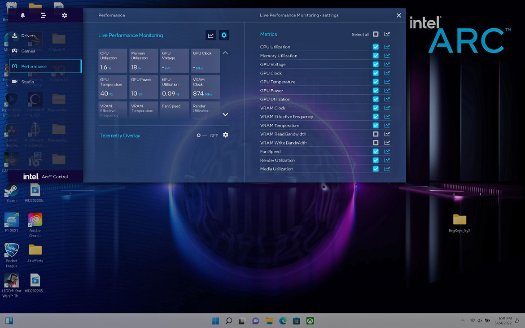Uncheck the Render Utilization checkbox

click(376, 160)
